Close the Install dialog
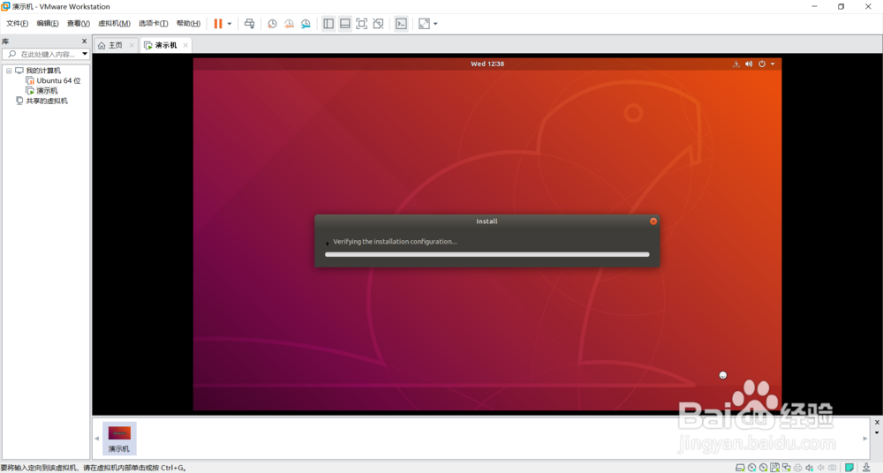This screenshot has width=883, height=473. [x=653, y=221]
